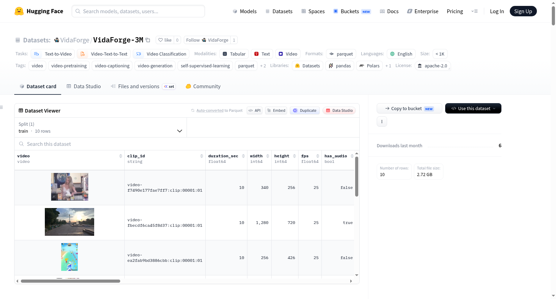
Task: Open the Models page
Action: [245, 11]
